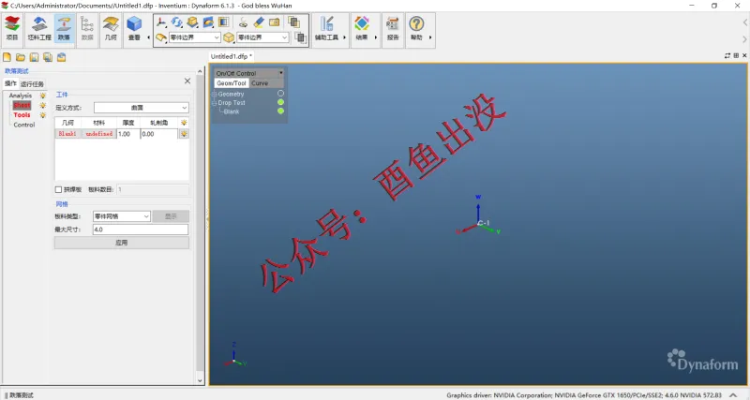Expand the Geometry tree node
Image resolution: width=750 pixels, height=400 pixels.
tap(215, 95)
